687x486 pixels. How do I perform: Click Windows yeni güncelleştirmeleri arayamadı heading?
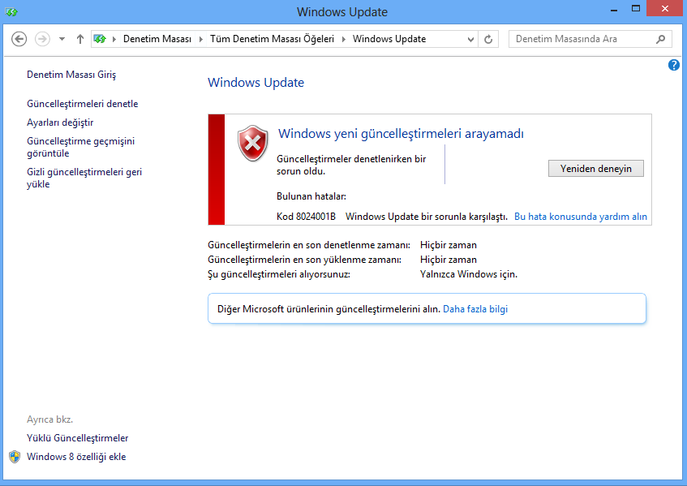click(x=401, y=134)
